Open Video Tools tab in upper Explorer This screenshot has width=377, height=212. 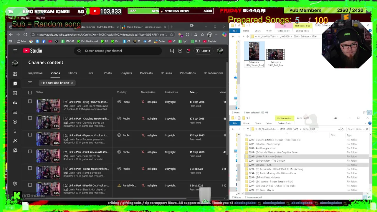tap(283, 31)
